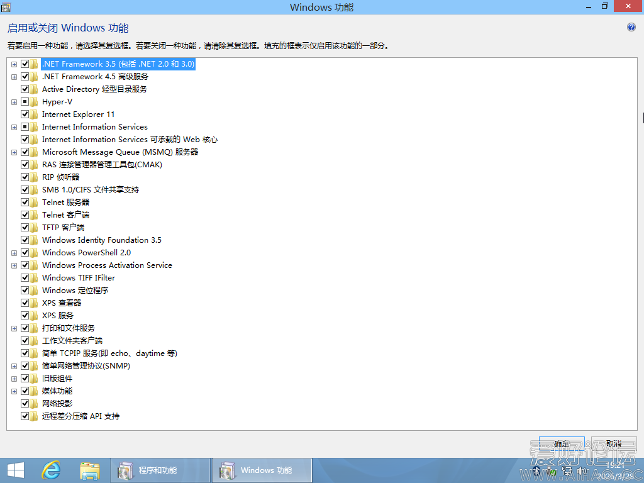
Task: Click the Windows Features title bar icon
Action: tap(6, 6)
